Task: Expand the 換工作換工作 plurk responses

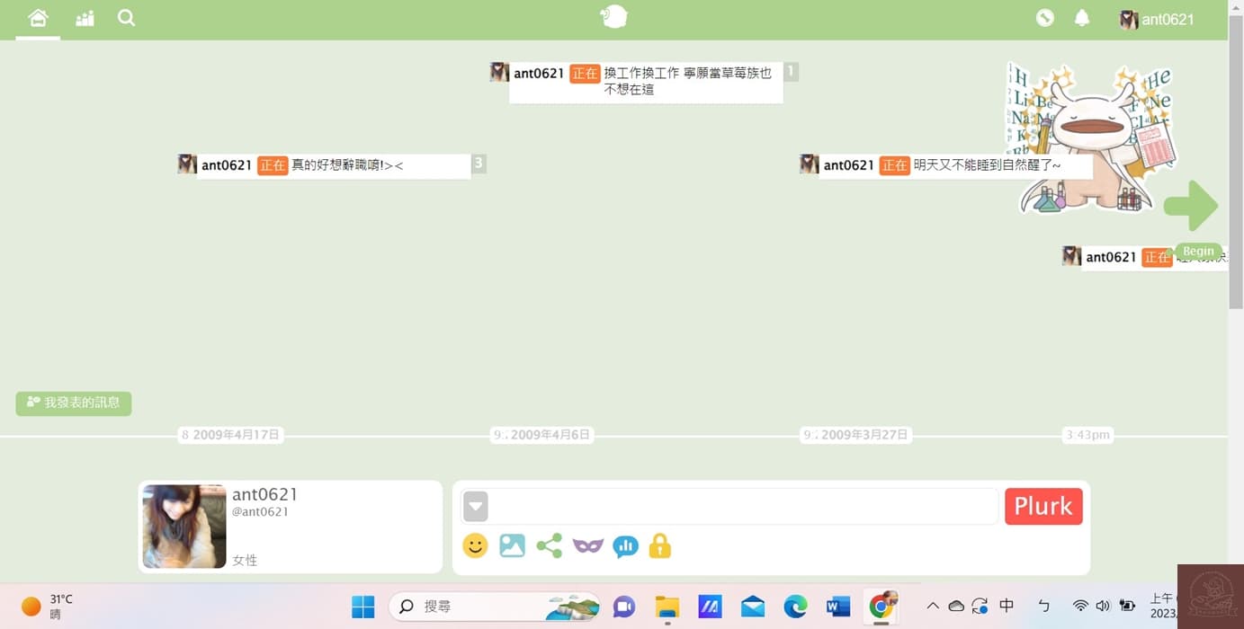Action: pyautogui.click(x=791, y=71)
